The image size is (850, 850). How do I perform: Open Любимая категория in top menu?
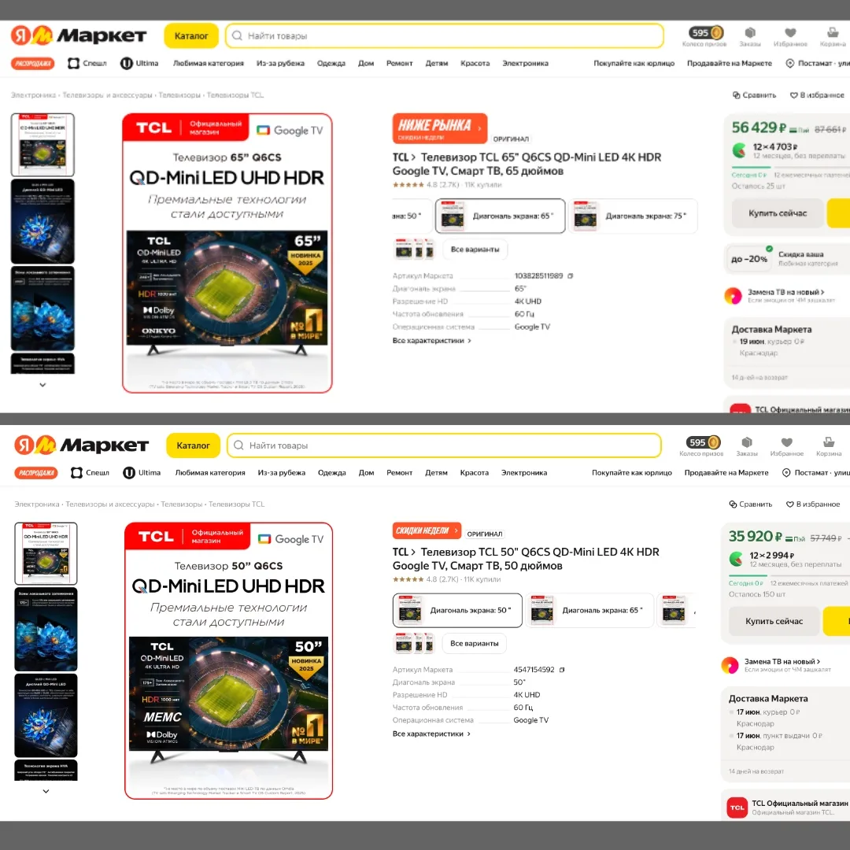click(x=208, y=64)
